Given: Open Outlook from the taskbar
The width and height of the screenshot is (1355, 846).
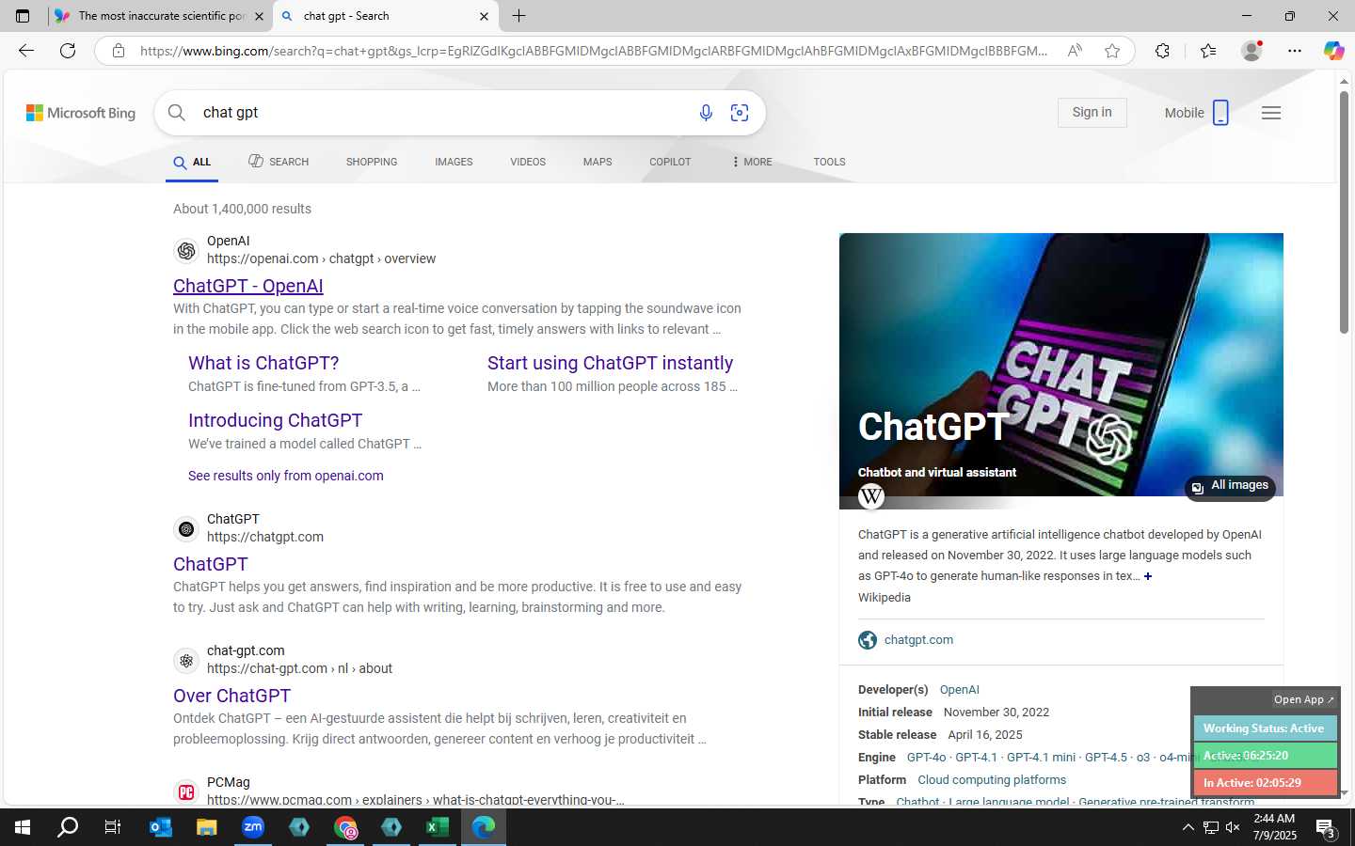Looking at the screenshot, I should pos(161,827).
